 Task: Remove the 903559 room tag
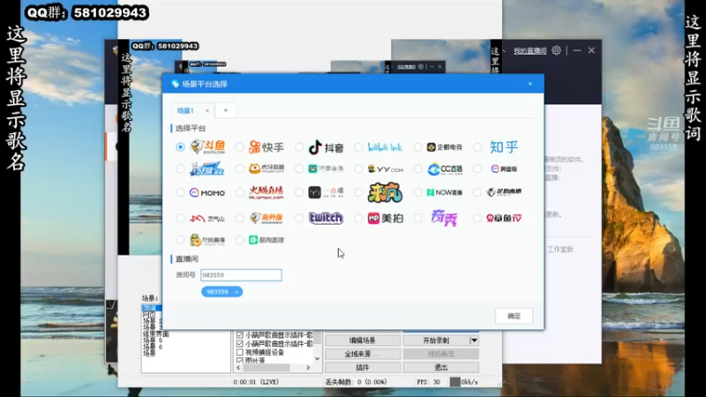(x=237, y=292)
